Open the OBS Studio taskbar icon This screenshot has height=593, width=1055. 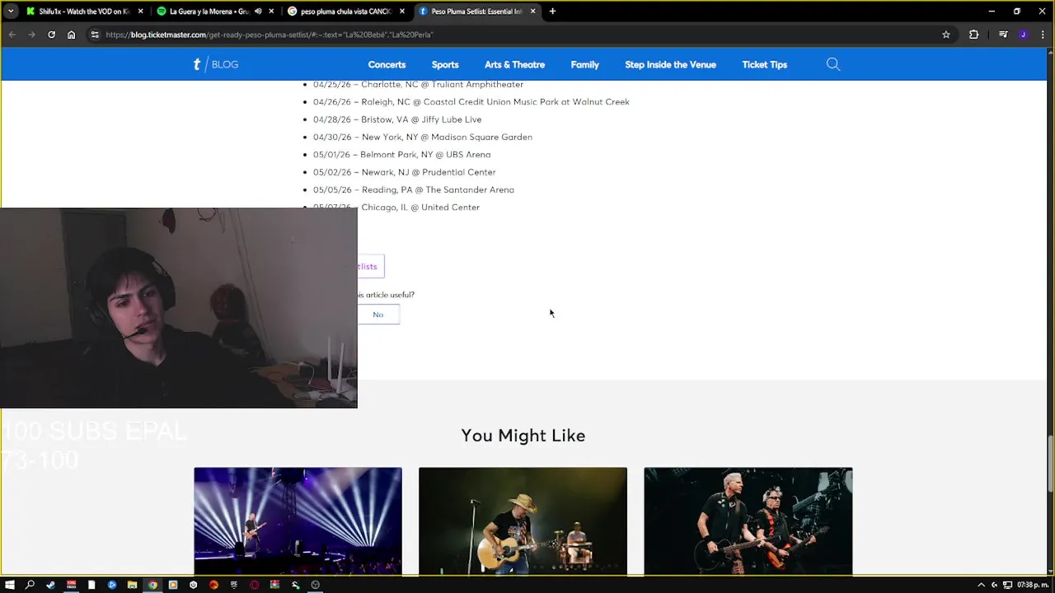pyautogui.click(x=315, y=585)
